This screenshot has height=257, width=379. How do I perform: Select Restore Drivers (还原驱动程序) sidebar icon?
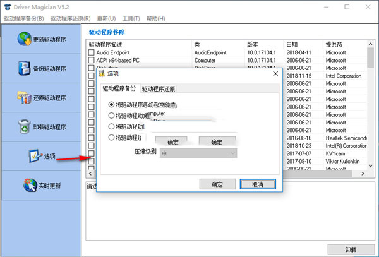point(24,97)
